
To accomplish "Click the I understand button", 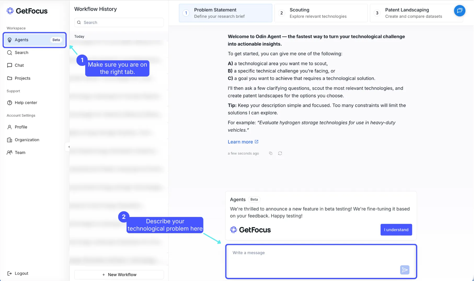I will pos(396,230).
